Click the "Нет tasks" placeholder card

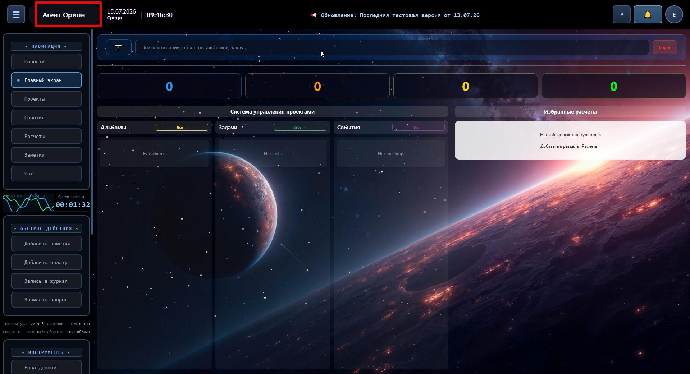[273, 153]
